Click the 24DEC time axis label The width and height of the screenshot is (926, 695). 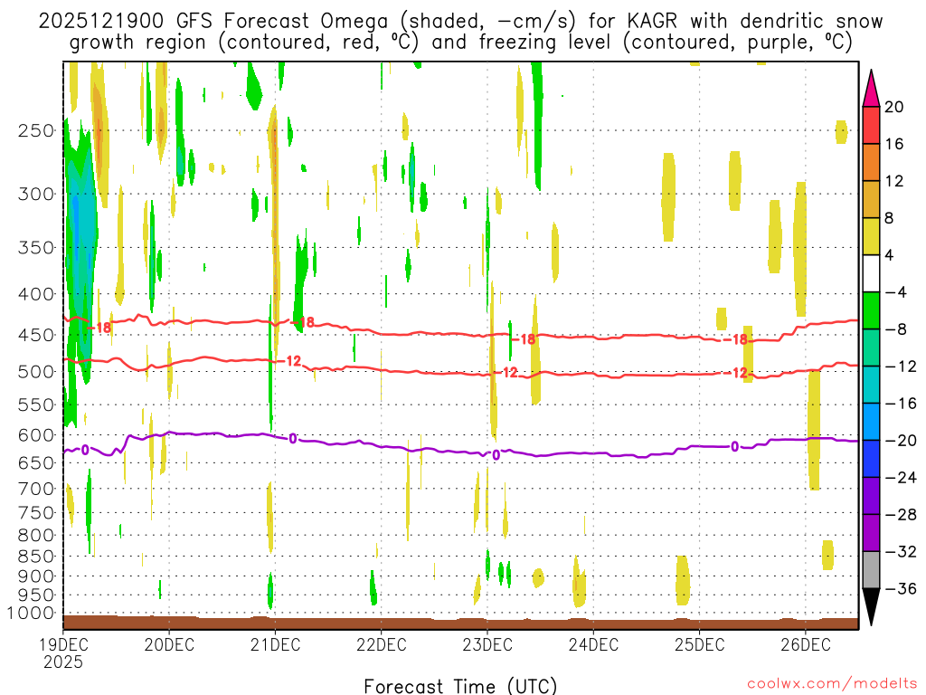click(x=593, y=644)
